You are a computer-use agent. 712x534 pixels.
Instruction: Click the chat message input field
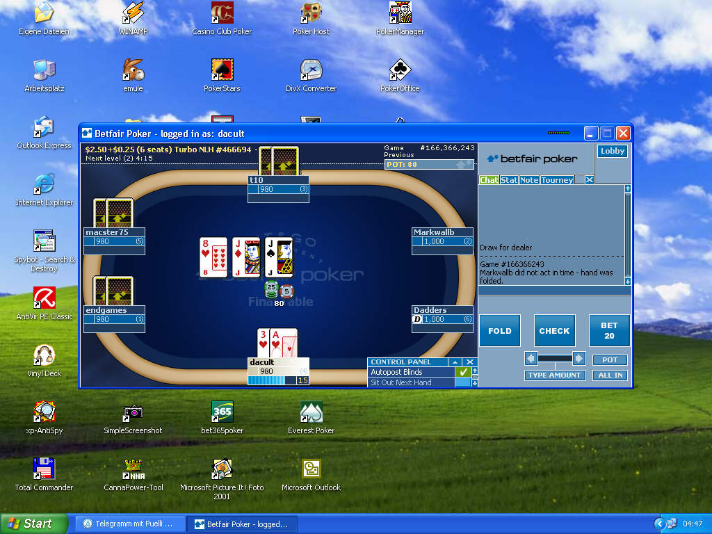click(554, 291)
